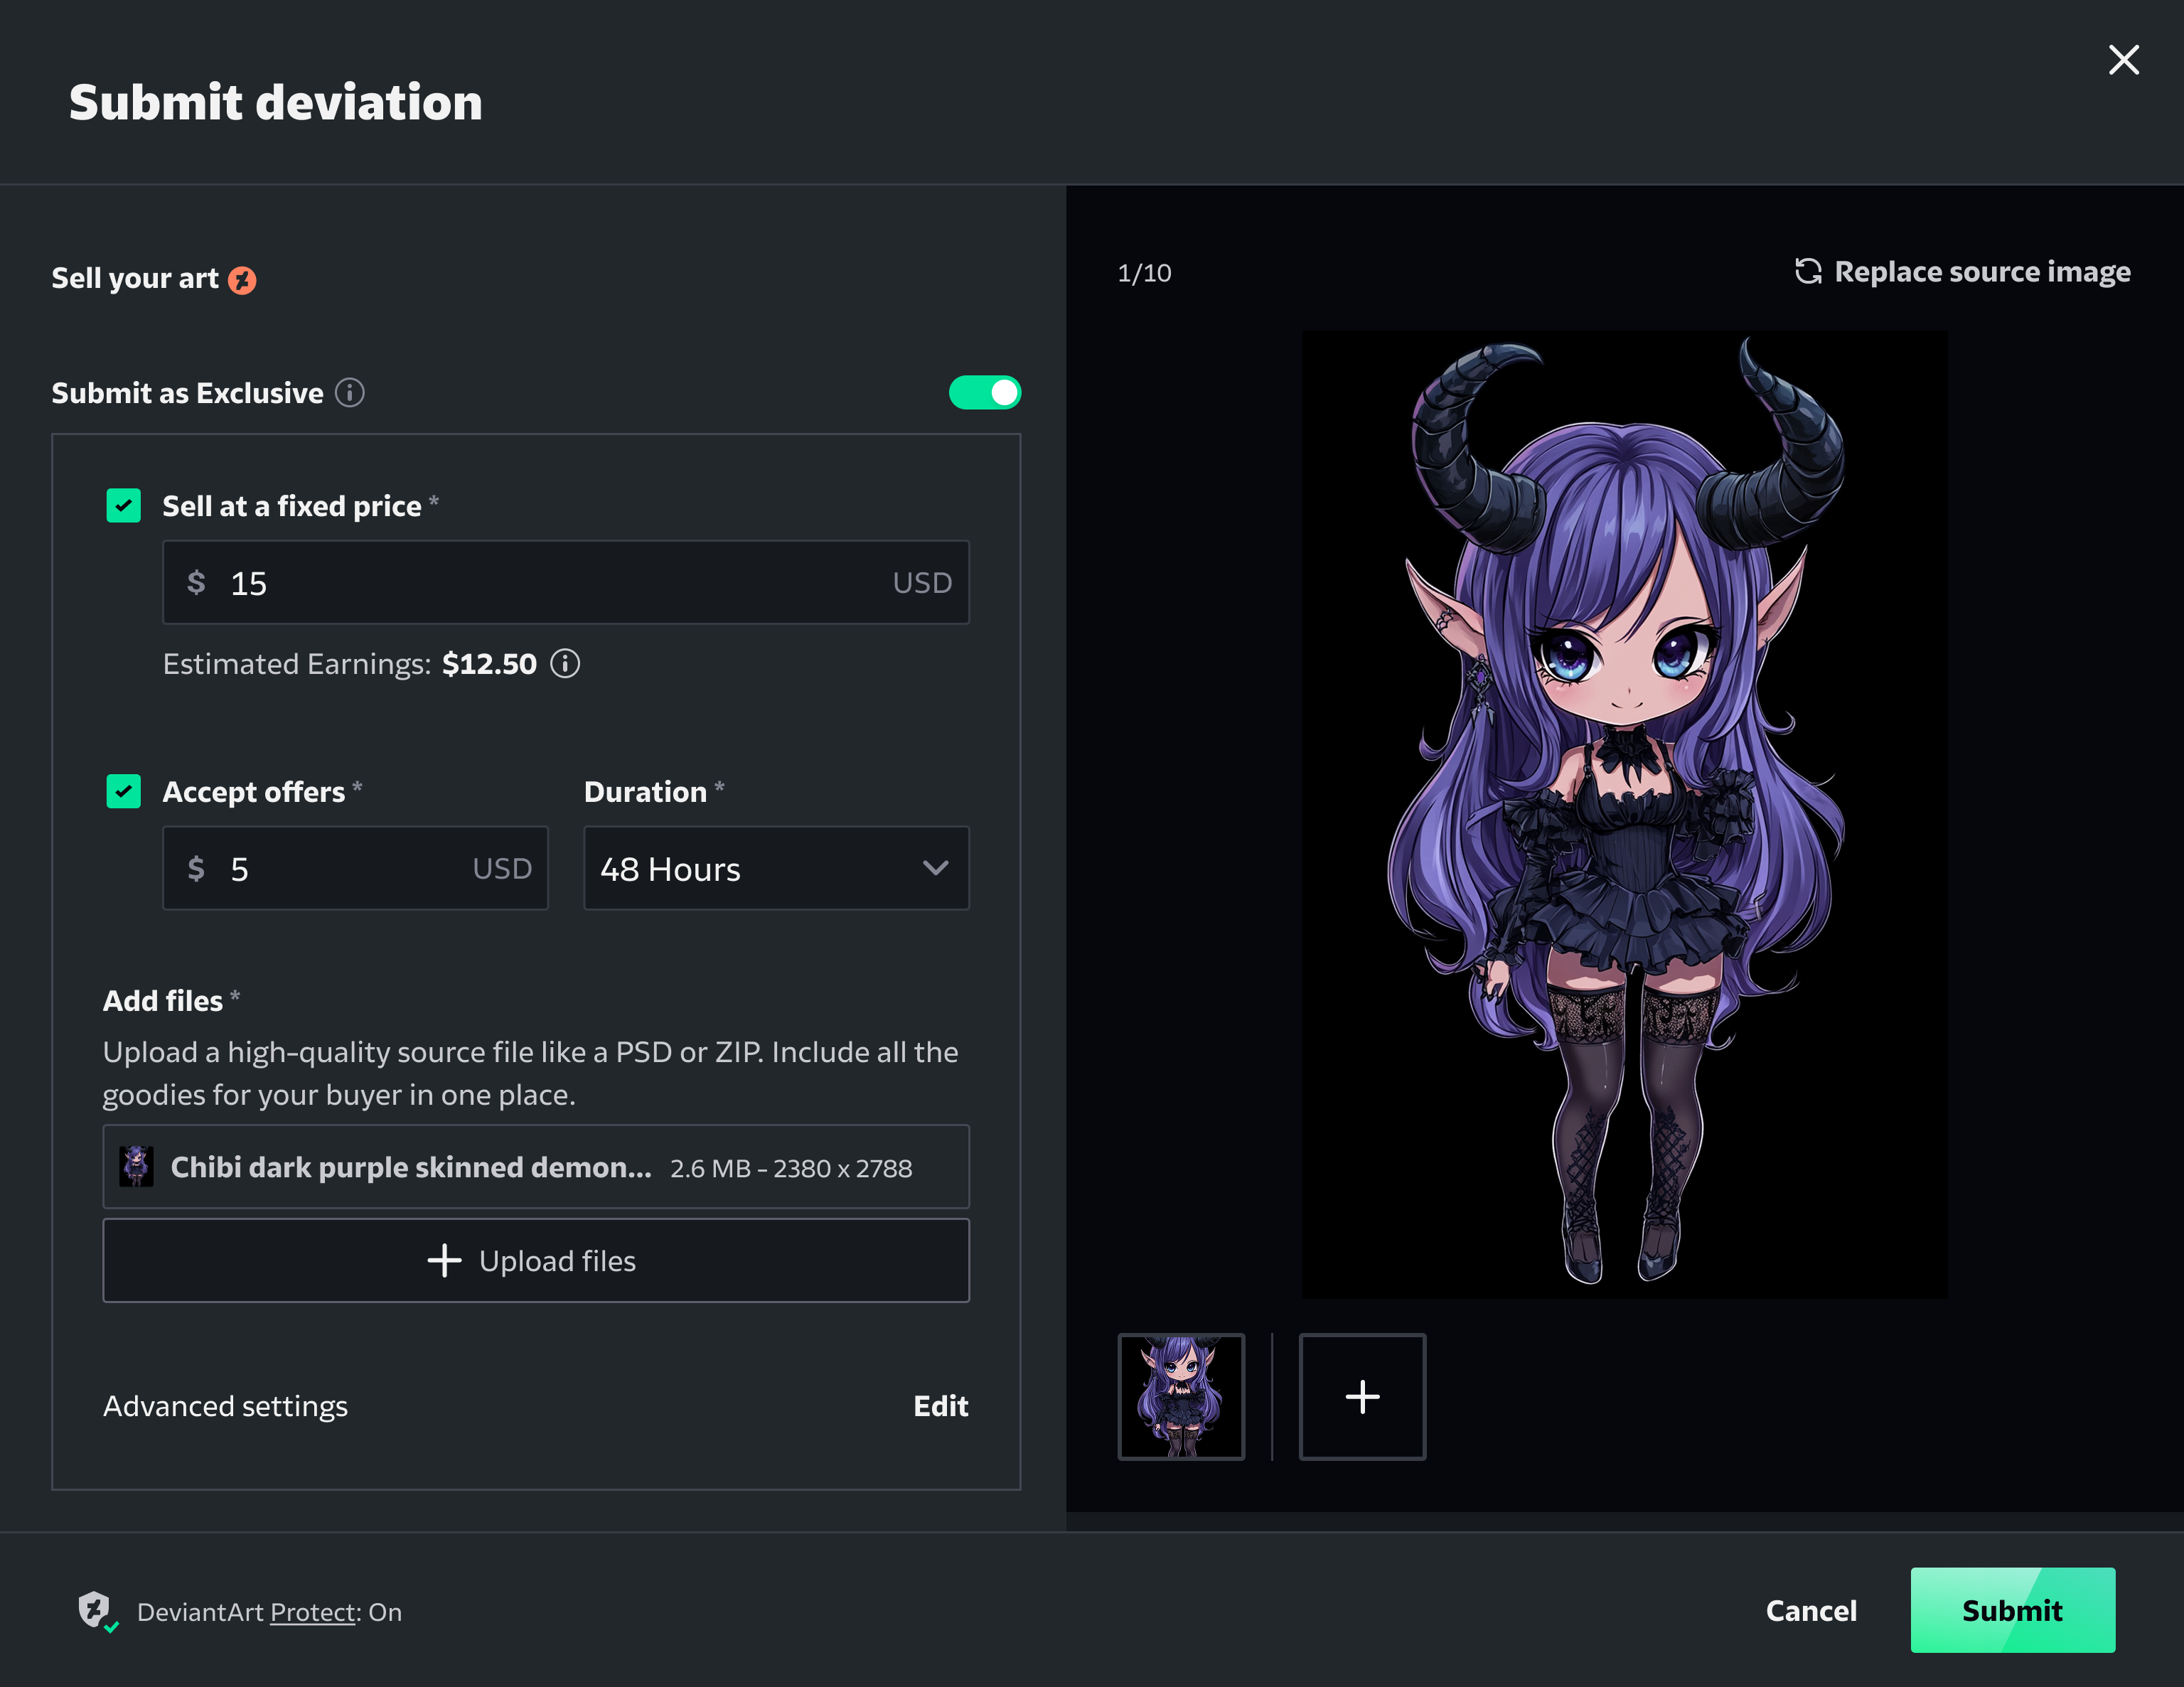Uncheck the Accept offers checkbox
Screen dimensions: 2184x1687
[124, 791]
